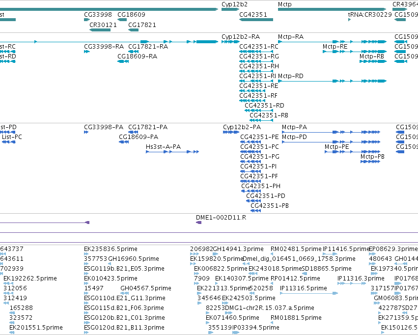418x335 pixels.
Task: Select EST ESG0119b.B21_E05.3prime
Action: click(86, 274)
